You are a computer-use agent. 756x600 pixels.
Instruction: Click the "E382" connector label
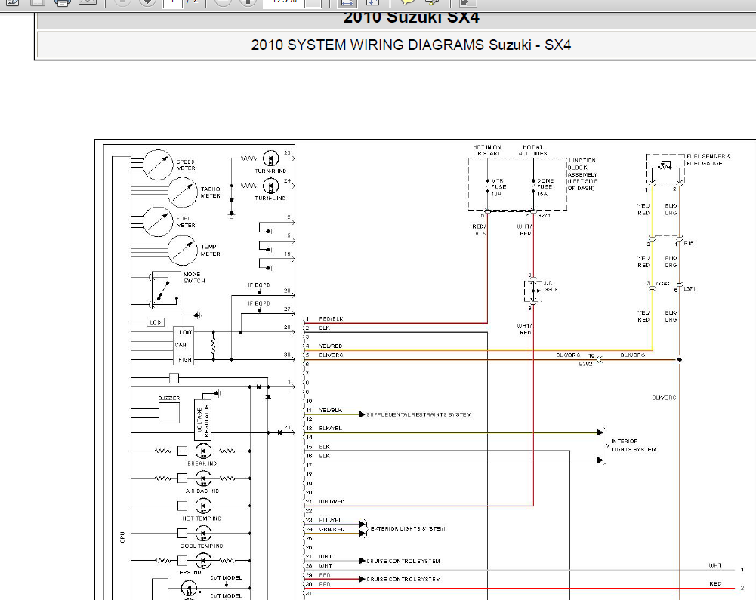click(586, 364)
